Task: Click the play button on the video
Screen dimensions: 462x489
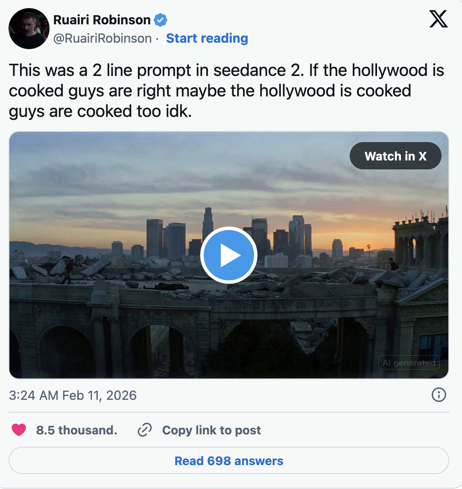Action: (x=229, y=255)
